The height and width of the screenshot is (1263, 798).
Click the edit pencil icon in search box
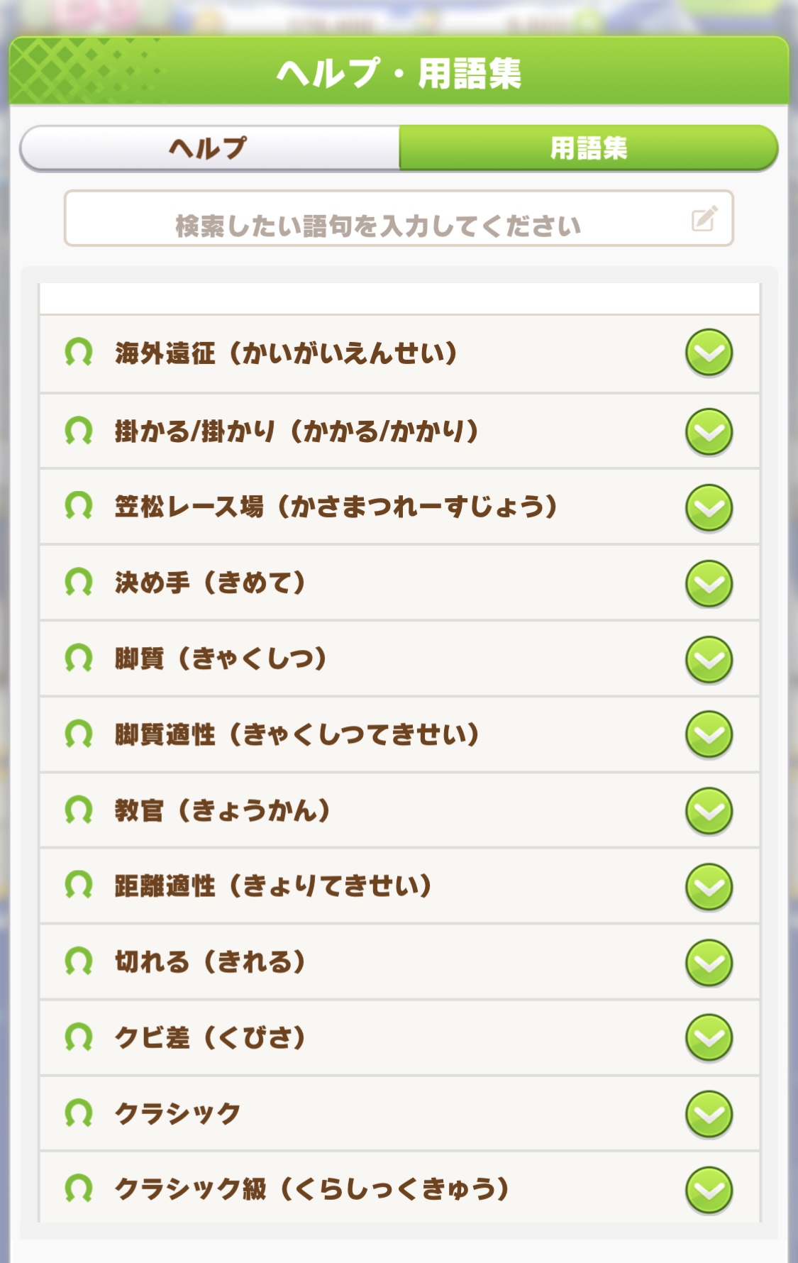(x=704, y=219)
